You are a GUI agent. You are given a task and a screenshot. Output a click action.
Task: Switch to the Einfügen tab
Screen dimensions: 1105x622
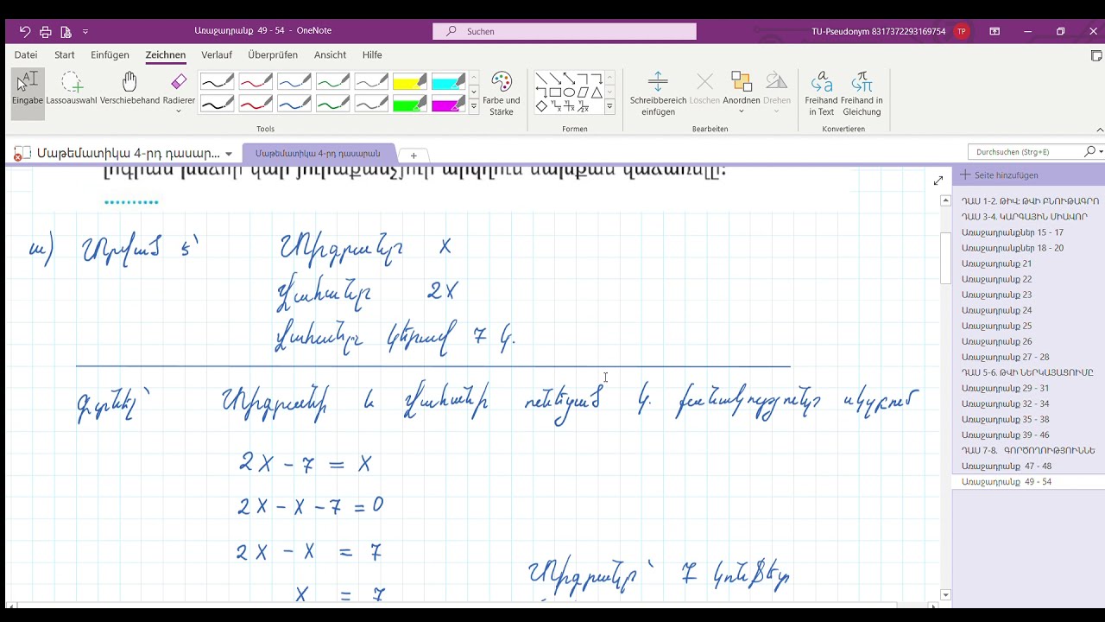point(110,54)
